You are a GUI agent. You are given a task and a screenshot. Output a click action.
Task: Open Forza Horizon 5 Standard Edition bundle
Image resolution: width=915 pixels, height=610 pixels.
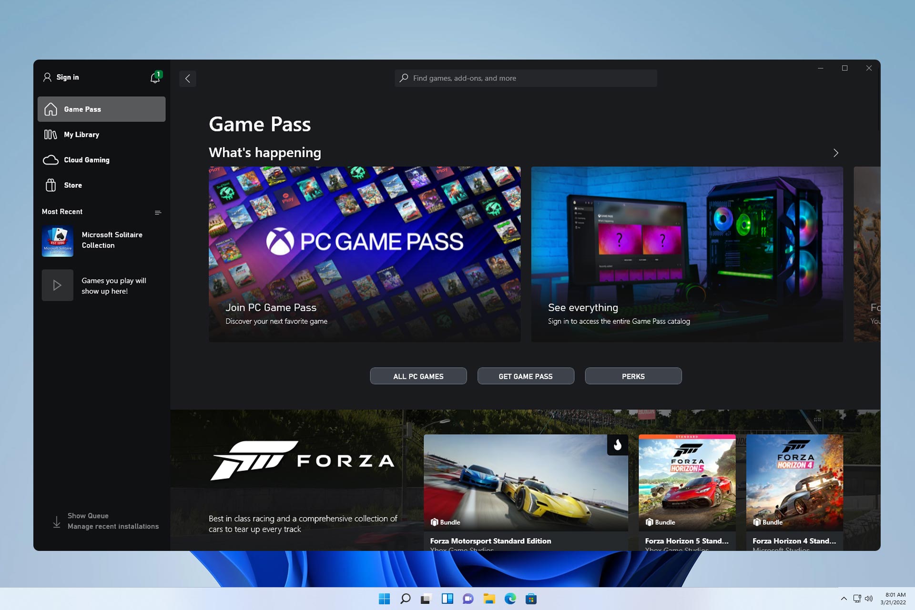point(686,483)
